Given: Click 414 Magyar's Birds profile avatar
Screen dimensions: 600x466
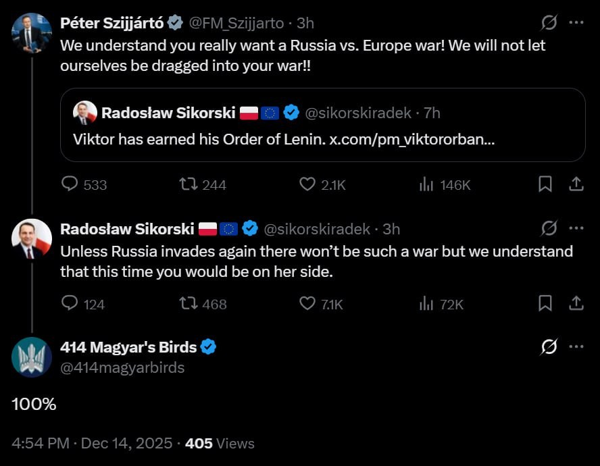Looking at the screenshot, I should [x=32, y=357].
